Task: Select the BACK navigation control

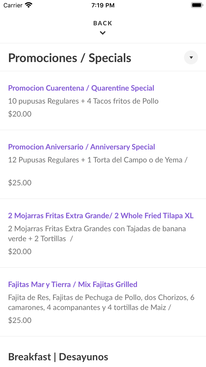Action: click(103, 23)
